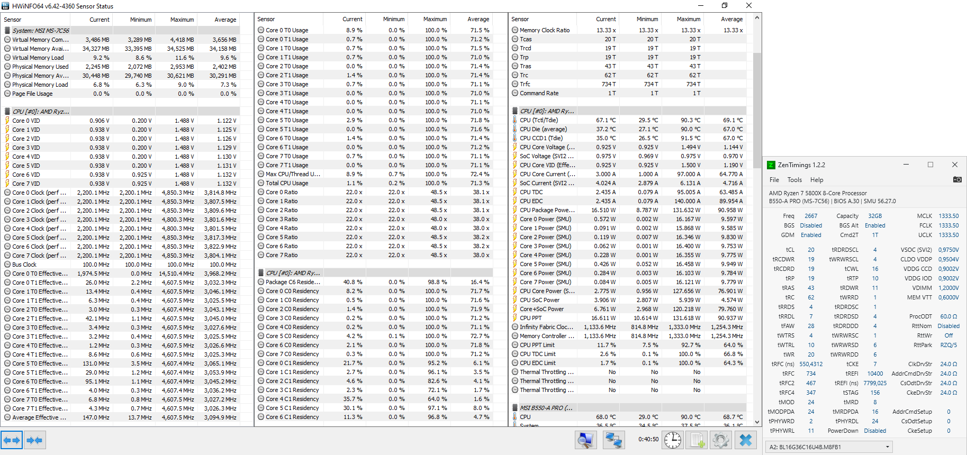Take screenshot with ZenTimings camera icon
Viewport: 967px width, 455px height.
[957, 180]
